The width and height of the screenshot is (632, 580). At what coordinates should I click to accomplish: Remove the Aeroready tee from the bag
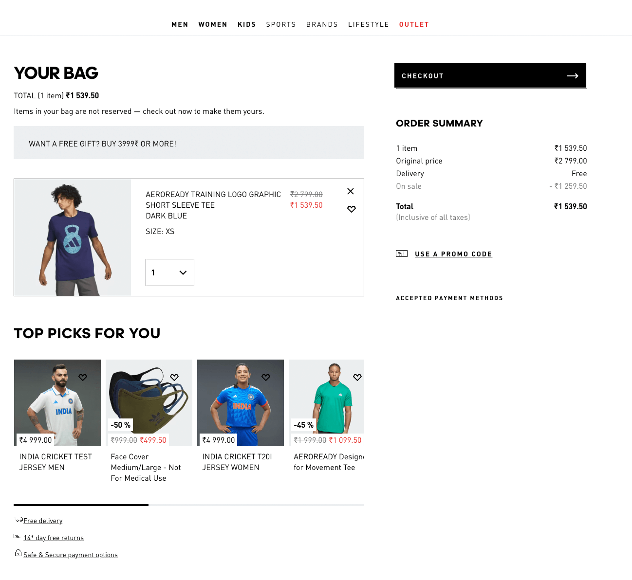coord(351,191)
